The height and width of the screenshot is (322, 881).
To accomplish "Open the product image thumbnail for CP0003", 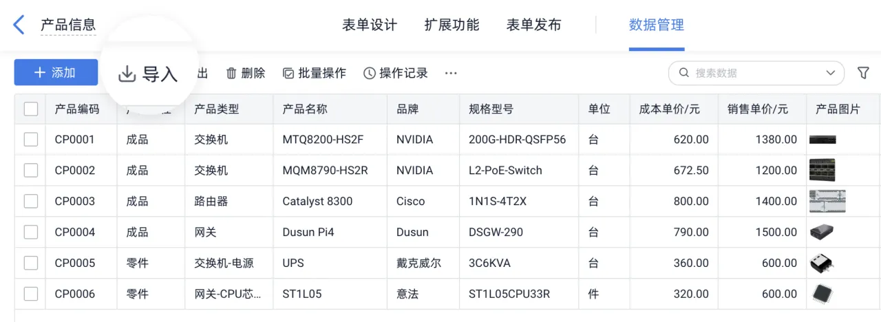I will click(827, 202).
